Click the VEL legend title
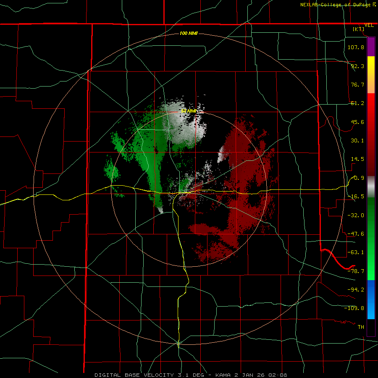378x378 pixels. (x=369, y=25)
